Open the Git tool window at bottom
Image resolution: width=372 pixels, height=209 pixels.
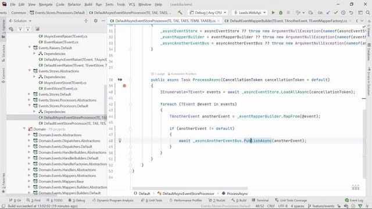click(15, 200)
